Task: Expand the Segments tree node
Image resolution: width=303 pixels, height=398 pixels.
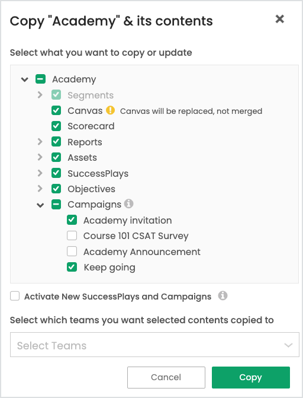Action: click(40, 95)
